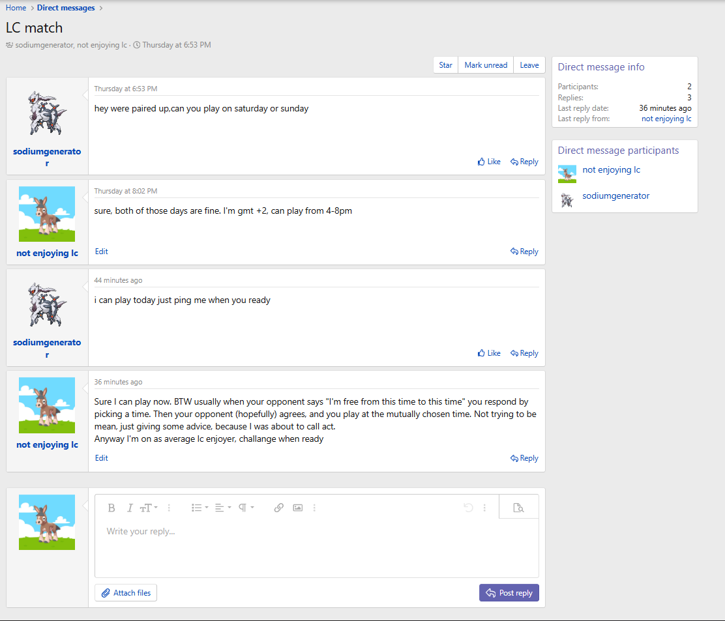725x621 pixels.
Task: Click the insert link icon
Action: (278, 508)
